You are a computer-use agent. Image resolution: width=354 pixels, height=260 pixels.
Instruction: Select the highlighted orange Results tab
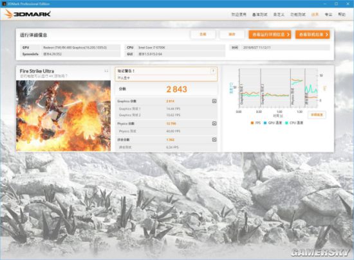315,14
